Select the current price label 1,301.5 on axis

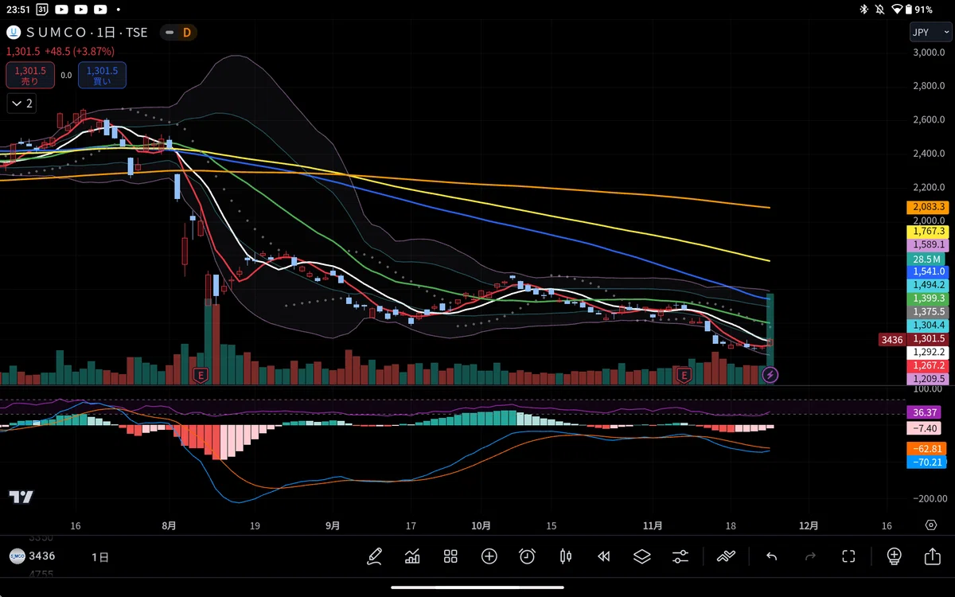point(929,339)
